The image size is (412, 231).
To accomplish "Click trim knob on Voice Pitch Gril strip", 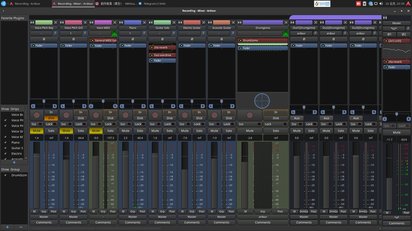I will click(85, 33).
